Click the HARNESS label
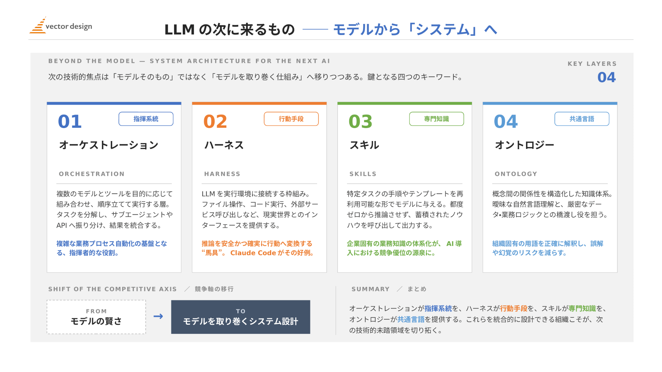662x372 pixels. 222,174
